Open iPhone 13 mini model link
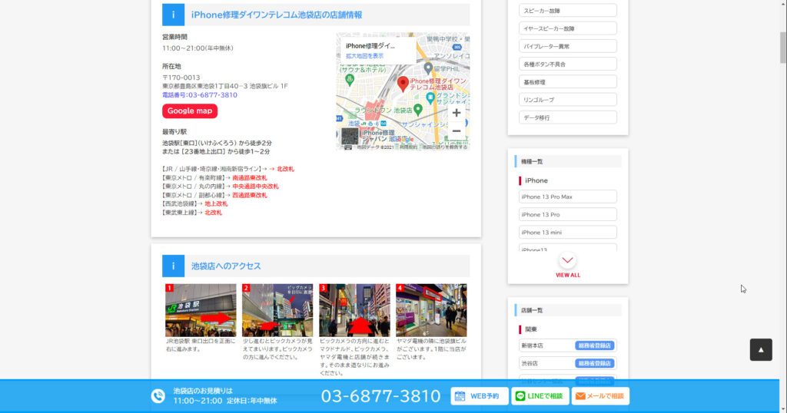This screenshot has height=413, width=787. pos(568,232)
